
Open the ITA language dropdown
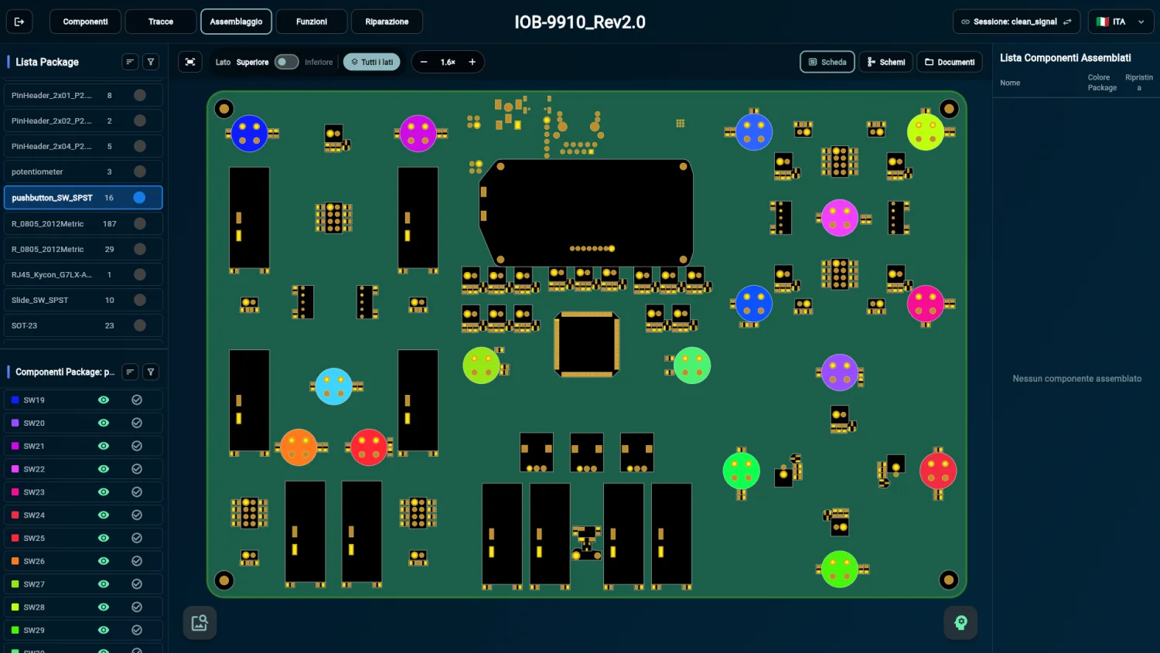(x=1121, y=22)
